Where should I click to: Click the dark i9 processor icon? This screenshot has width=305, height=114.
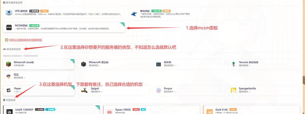(x=9, y=112)
